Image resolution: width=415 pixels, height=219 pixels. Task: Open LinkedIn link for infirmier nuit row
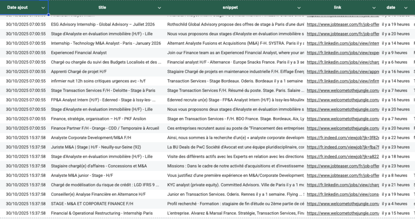click(x=343, y=81)
